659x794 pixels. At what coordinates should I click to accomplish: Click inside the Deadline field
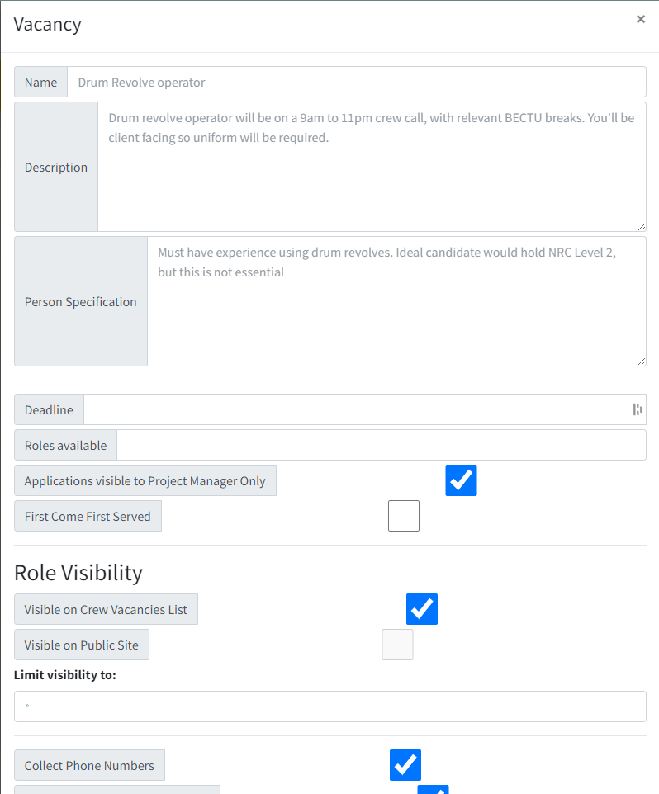(355, 409)
